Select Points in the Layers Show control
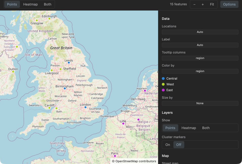 click(170, 128)
